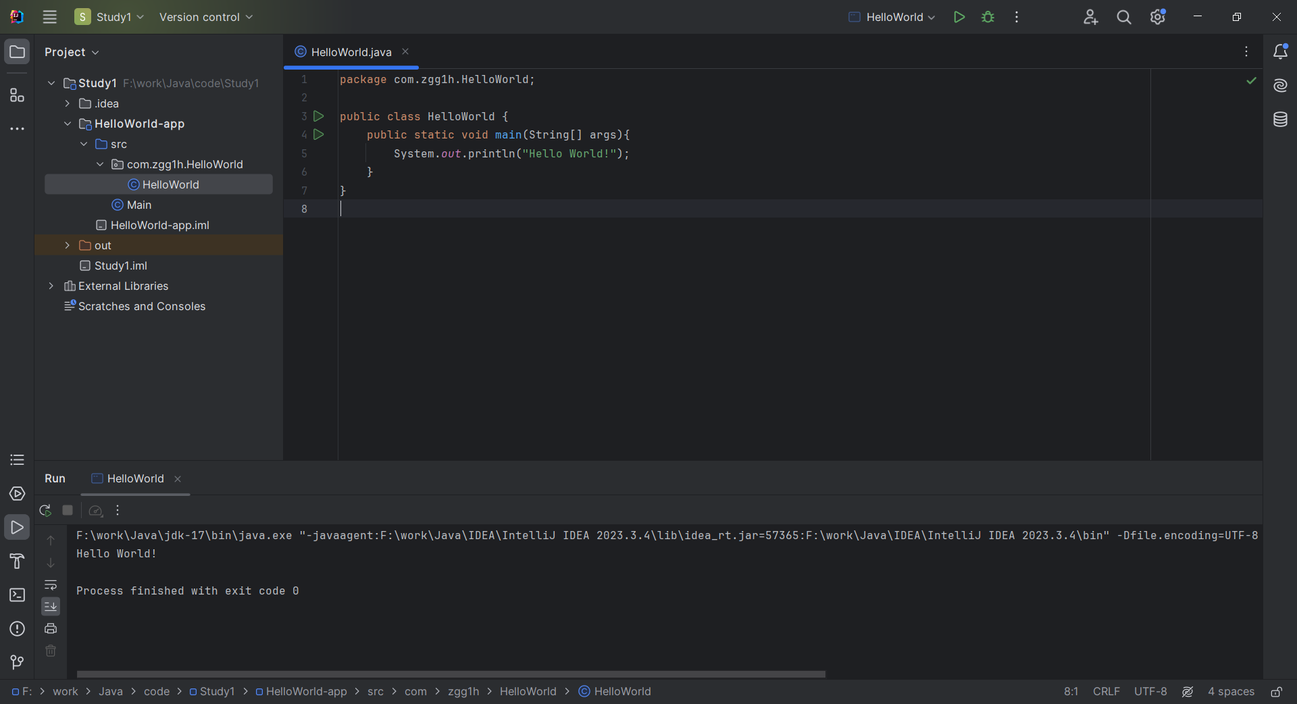Open the Version control menu
This screenshot has width=1297, height=704.
click(x=205, y=17)
